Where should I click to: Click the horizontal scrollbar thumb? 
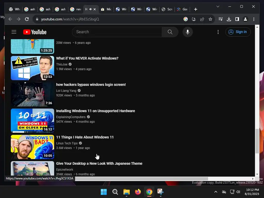[x=142, y=179]
